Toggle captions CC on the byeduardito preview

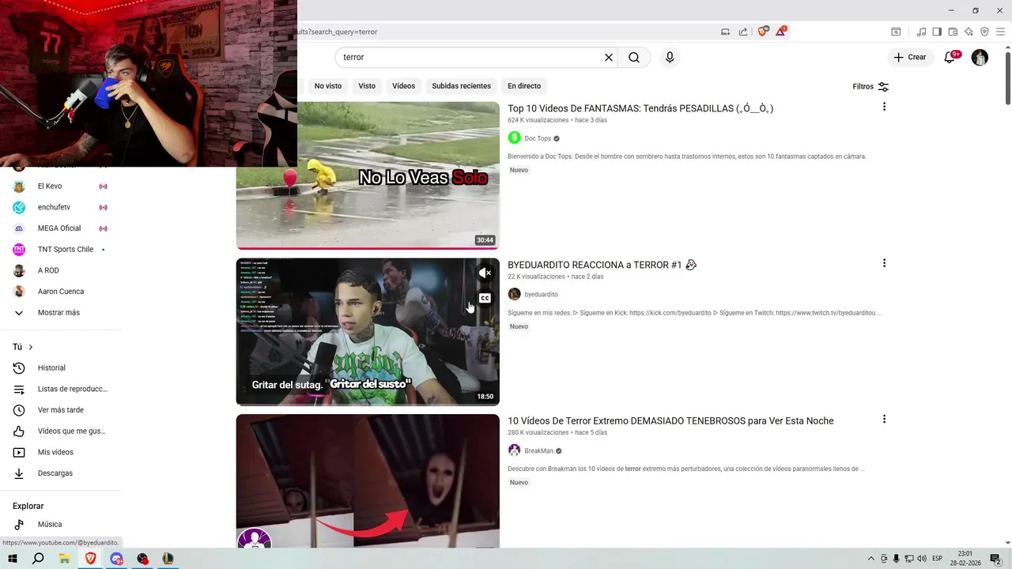click(x=485, y=298)
